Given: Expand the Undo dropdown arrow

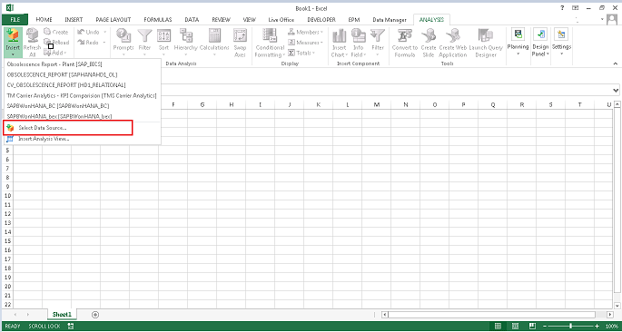Looking at the screenshot, I should pos(104,32).
